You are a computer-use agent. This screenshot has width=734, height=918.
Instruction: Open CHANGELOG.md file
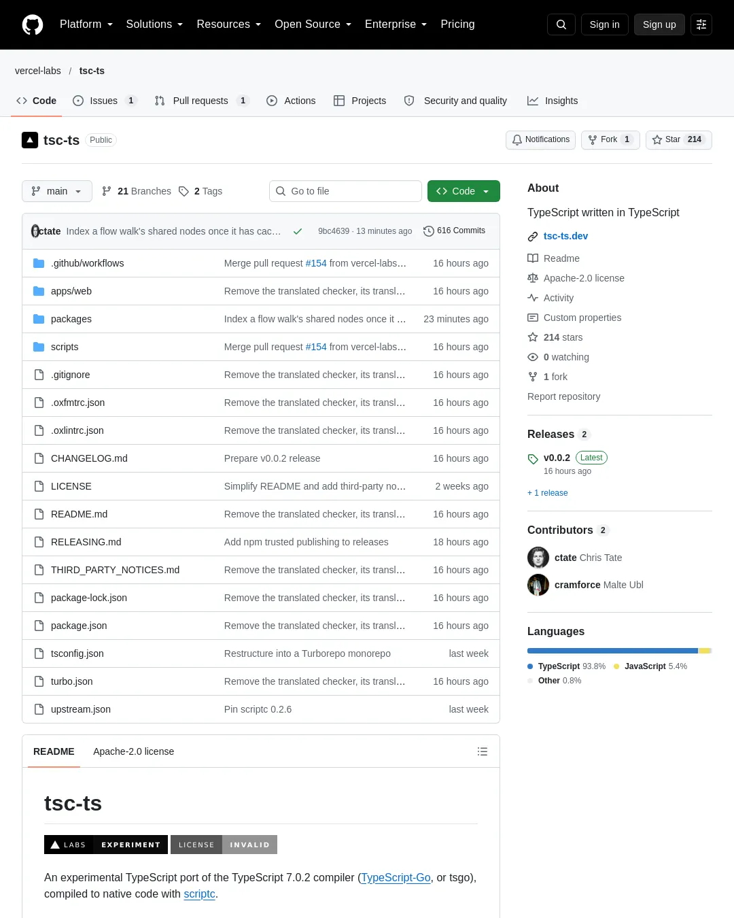[89, 458]
